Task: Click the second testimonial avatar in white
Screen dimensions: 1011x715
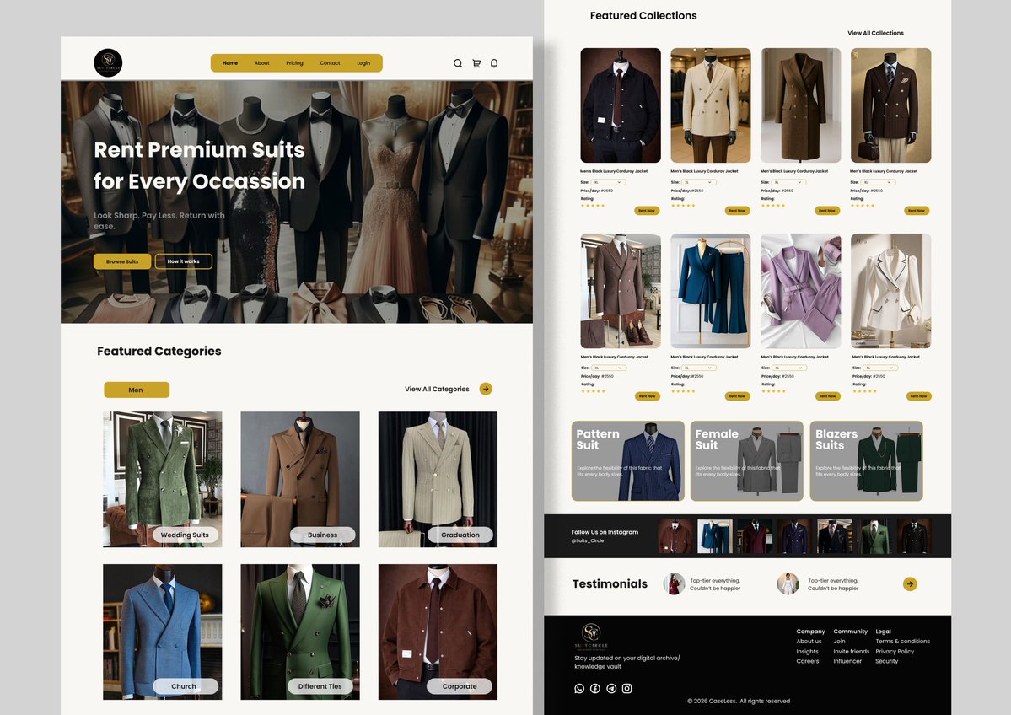Action: pos(788,583)
